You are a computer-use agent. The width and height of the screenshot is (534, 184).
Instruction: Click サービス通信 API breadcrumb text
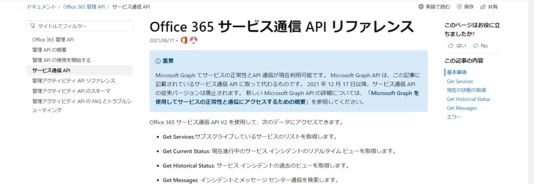click(x=131, y=7)
